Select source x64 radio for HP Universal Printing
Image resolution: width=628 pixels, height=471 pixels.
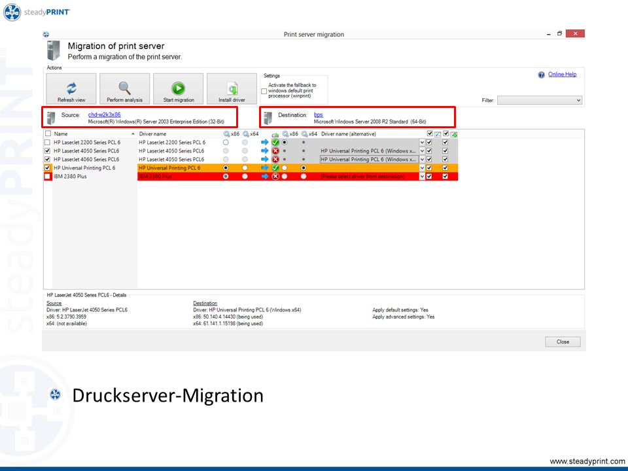click(245, 168)
